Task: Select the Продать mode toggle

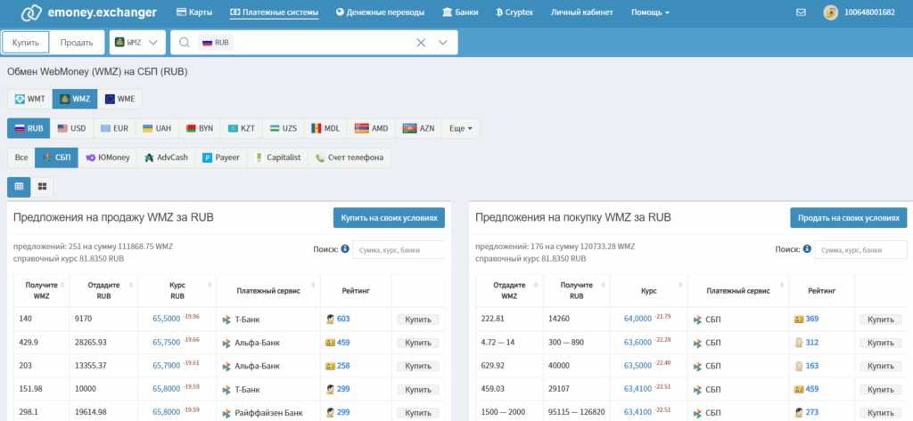Action: [x=77, y=43]
